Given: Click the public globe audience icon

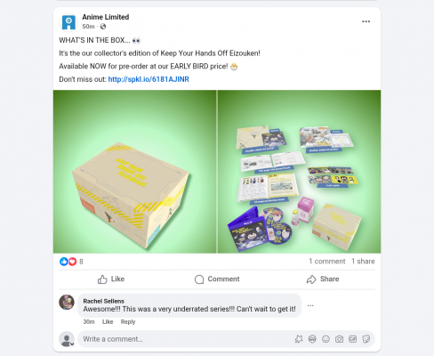Looking at the screenshot, I should (x=103, y=27).
